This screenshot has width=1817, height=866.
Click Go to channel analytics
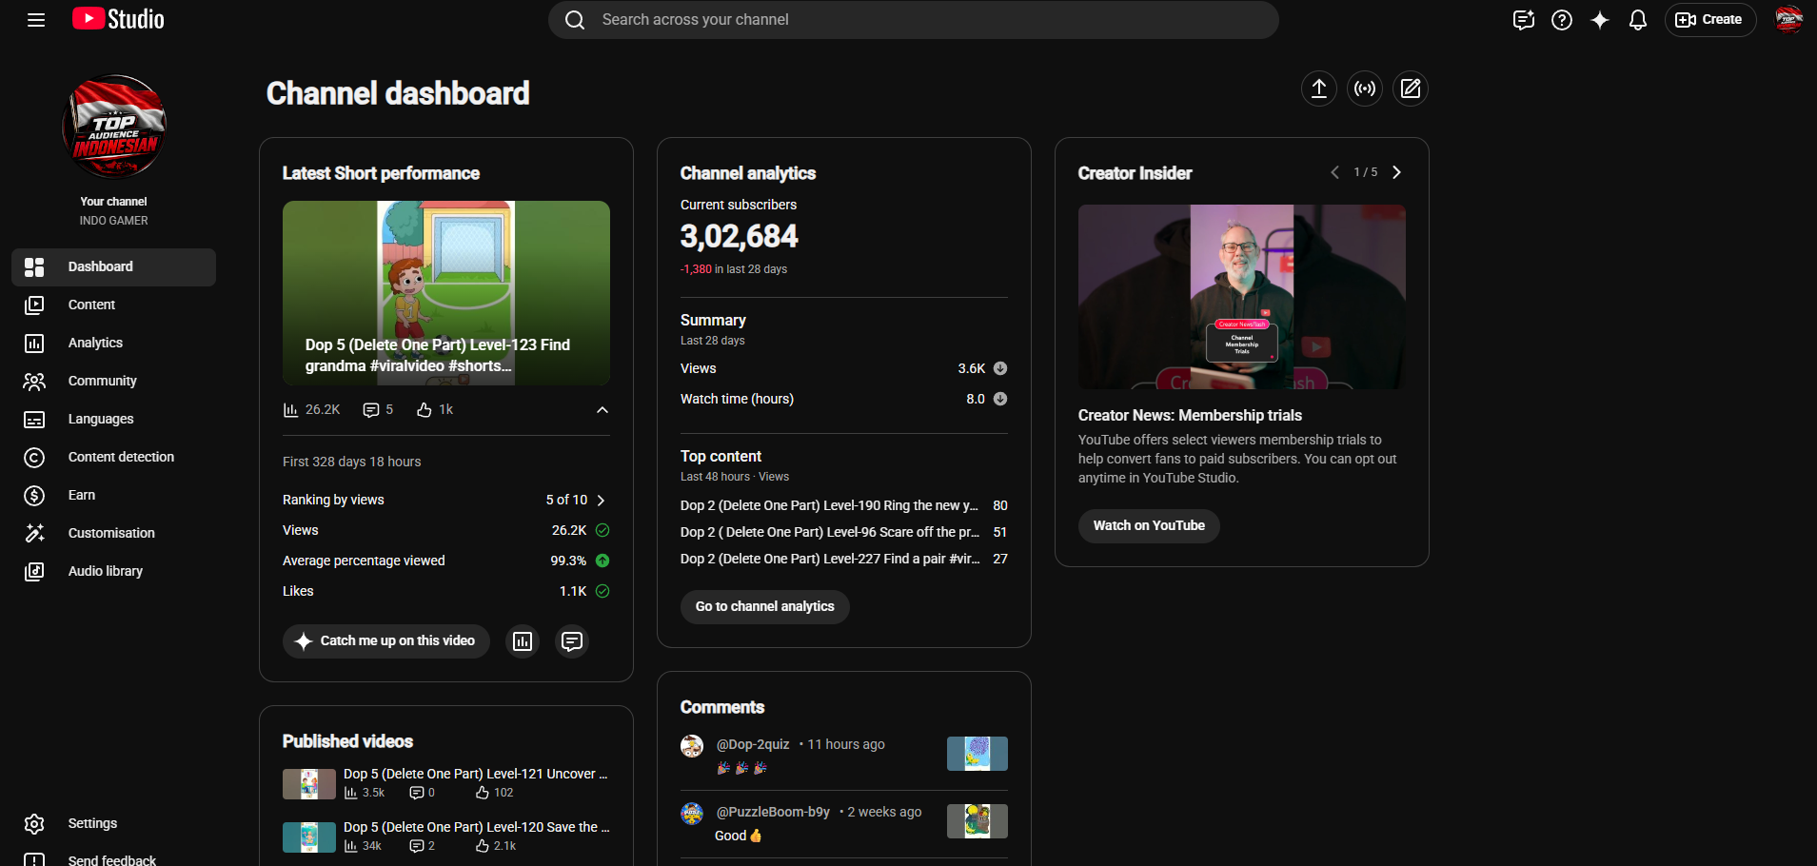(x=765, y=607)
